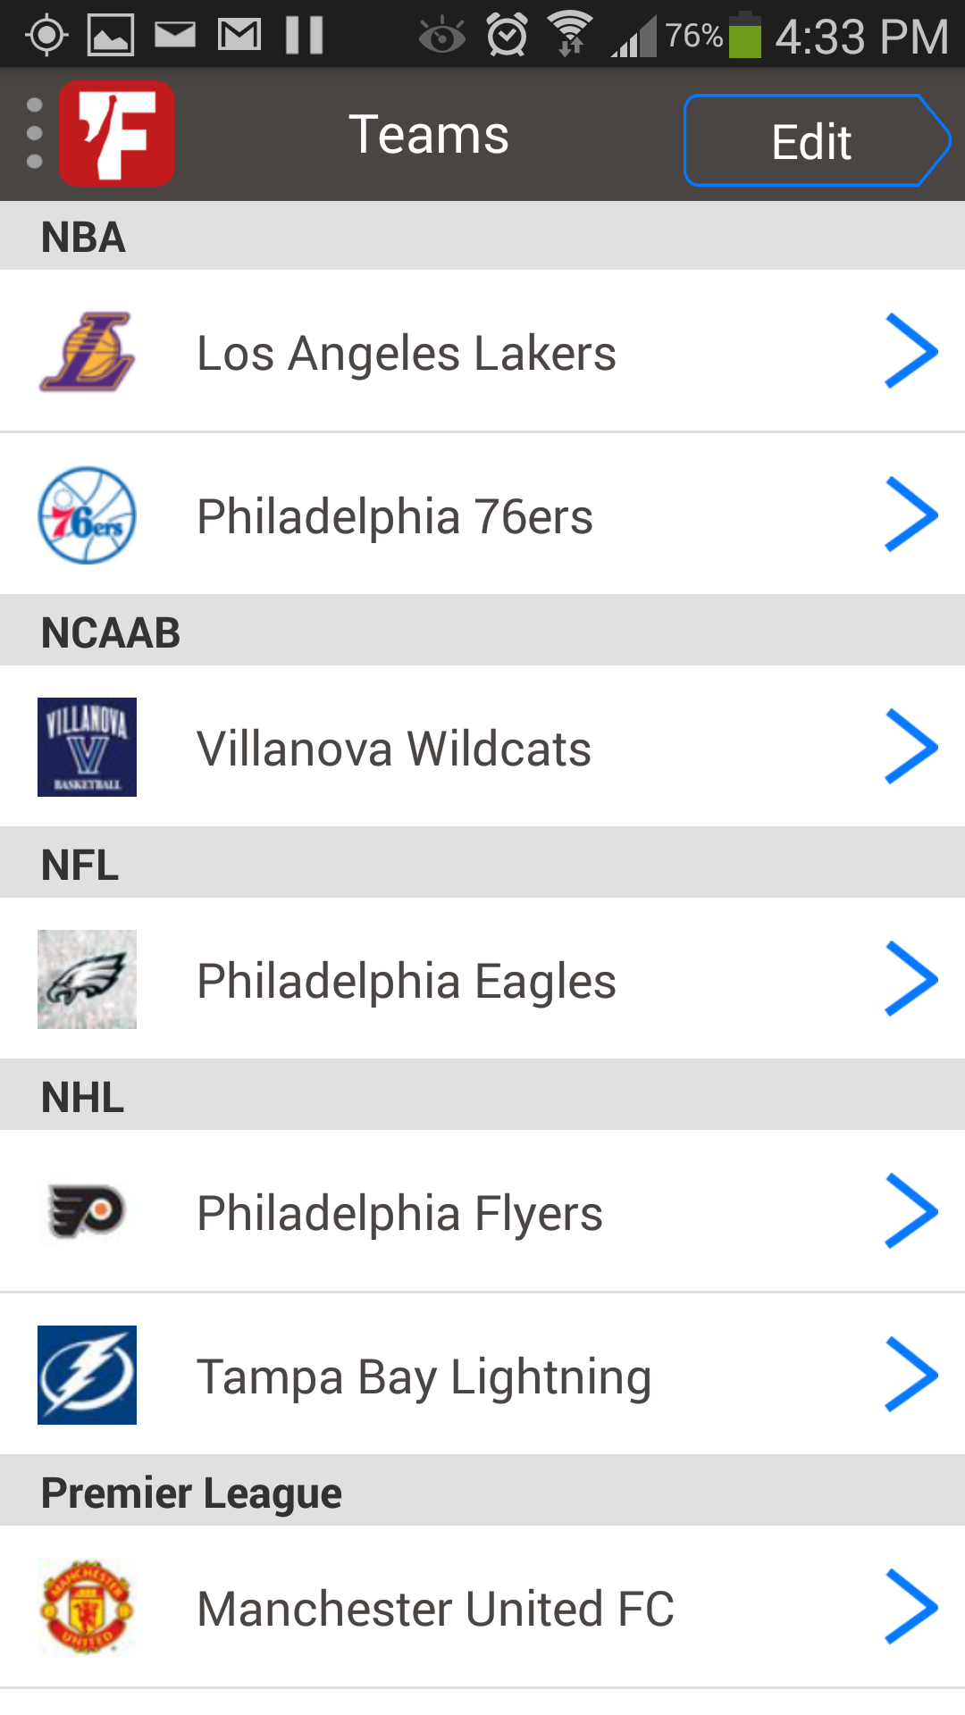Viewport: 965px width, 1715px height.
Task: Select Manchester United FC team name
Action: pos(435,1609)
